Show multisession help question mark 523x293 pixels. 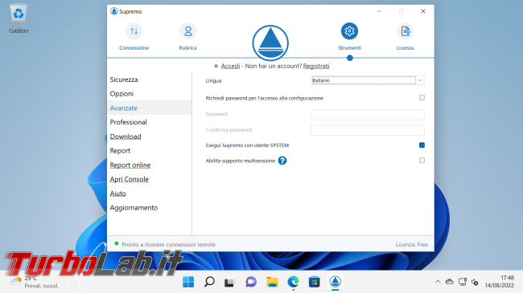pyautogui.click(x=282, y=161)
